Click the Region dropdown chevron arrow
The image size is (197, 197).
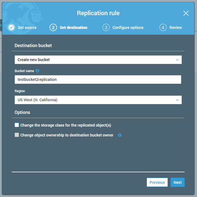click(177, 100)
